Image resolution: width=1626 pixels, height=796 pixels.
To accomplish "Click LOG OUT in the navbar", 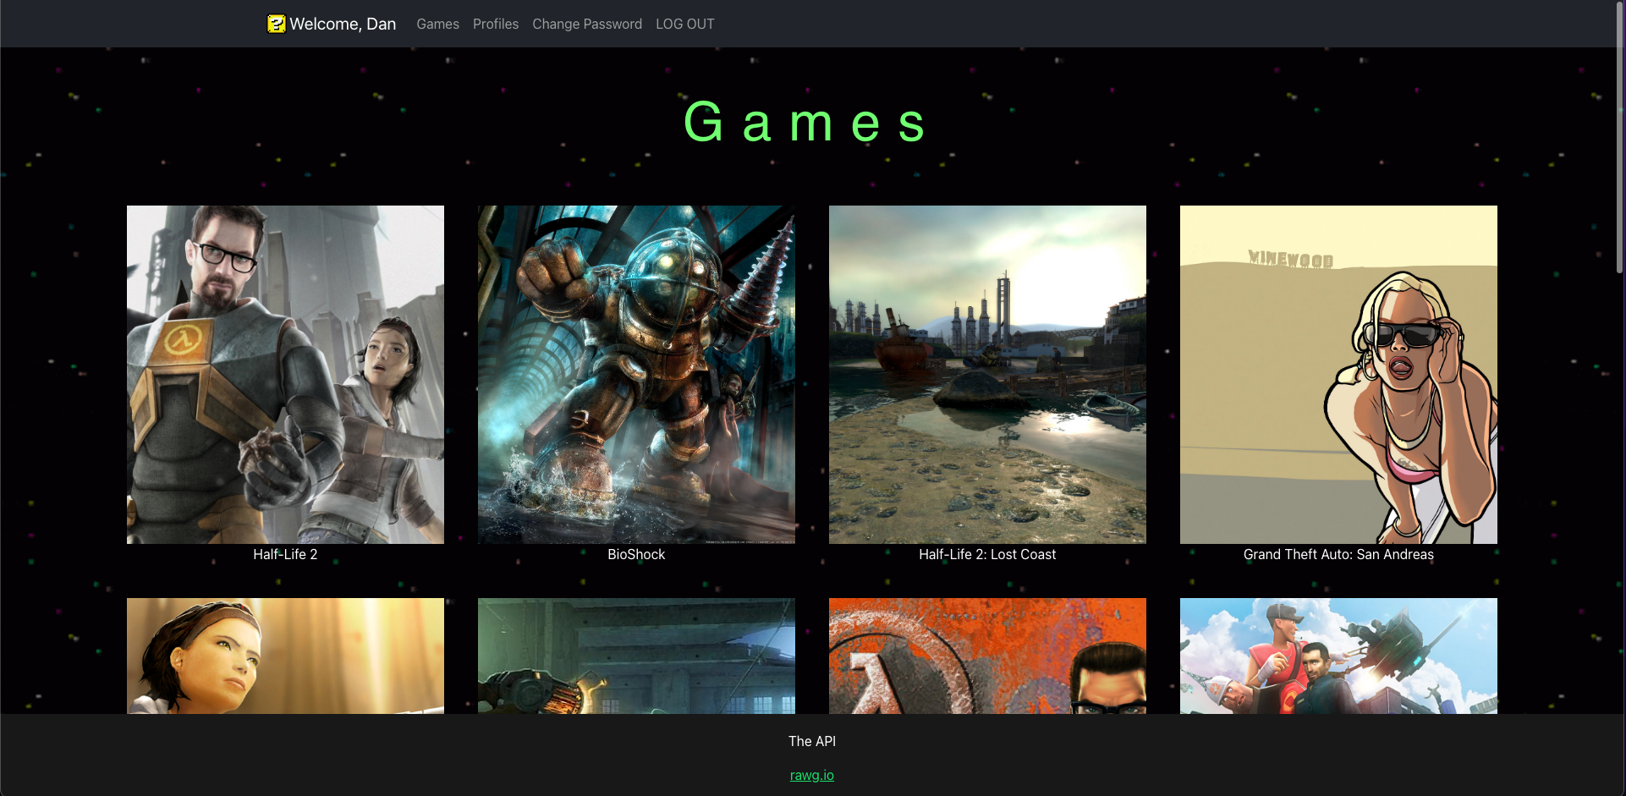I will (x=684, y=24).
